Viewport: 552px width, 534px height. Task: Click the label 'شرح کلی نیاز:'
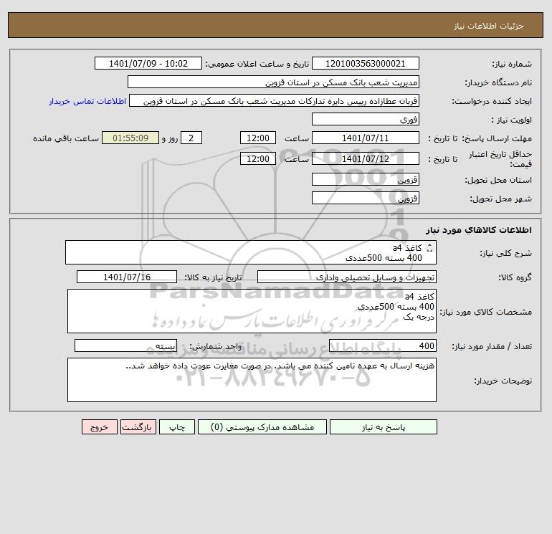click(506, 253)
